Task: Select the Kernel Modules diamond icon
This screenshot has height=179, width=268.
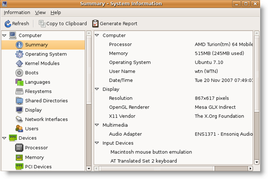Action: pyautogui.click(x=19, y=63)
